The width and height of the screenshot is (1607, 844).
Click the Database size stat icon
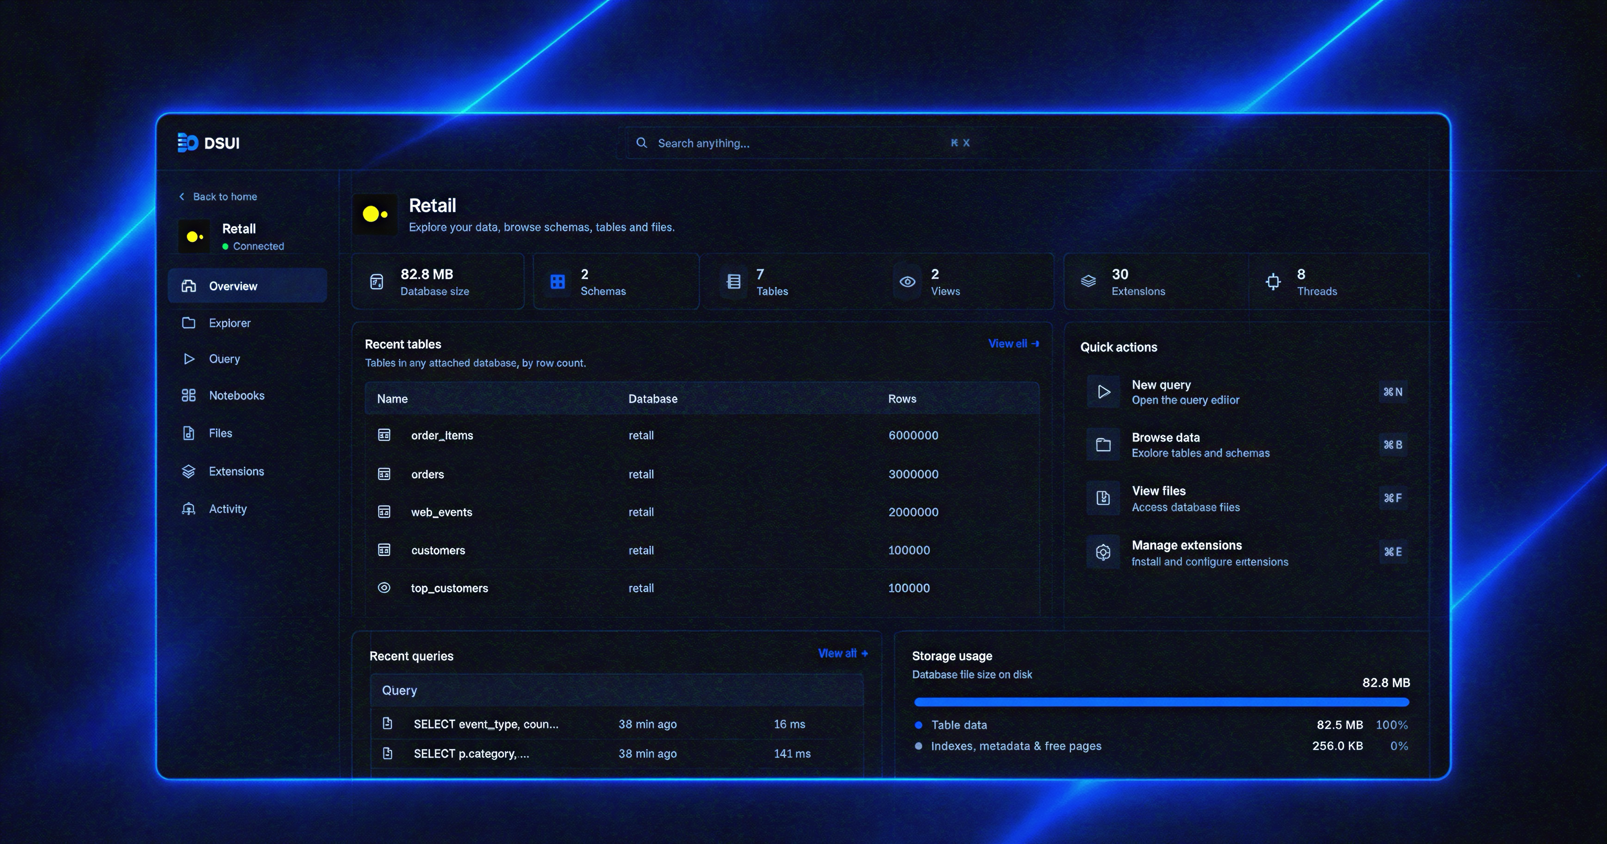(x=377, y=282)
